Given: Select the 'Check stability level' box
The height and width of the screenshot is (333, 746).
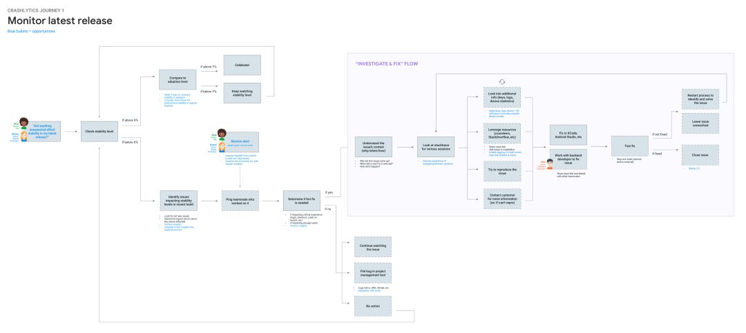Looking at the screenshot, I should pos(99,131).
